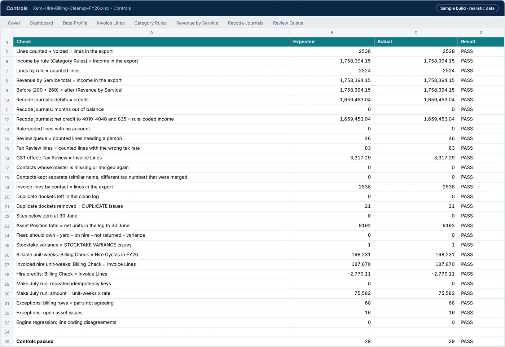Select 'Rule-coded lines with no account' cell
Screen dimensions: 505x347
coord(151,129)
